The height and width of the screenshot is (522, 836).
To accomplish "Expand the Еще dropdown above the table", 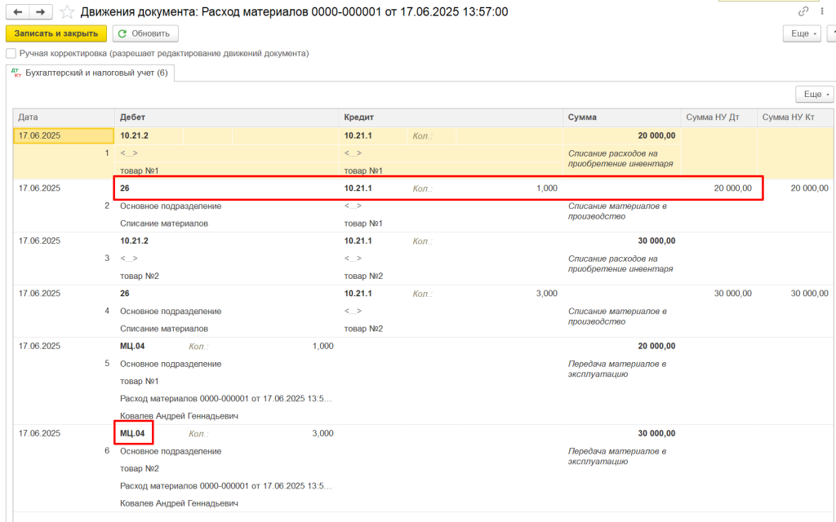I will 814,95.
